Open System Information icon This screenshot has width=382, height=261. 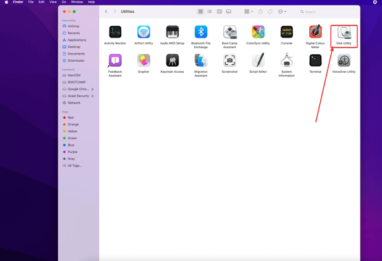[x=286, y=60]
